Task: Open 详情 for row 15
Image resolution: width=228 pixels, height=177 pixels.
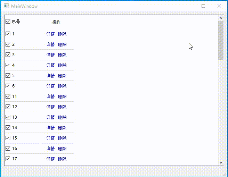Action: pos(51,138)
